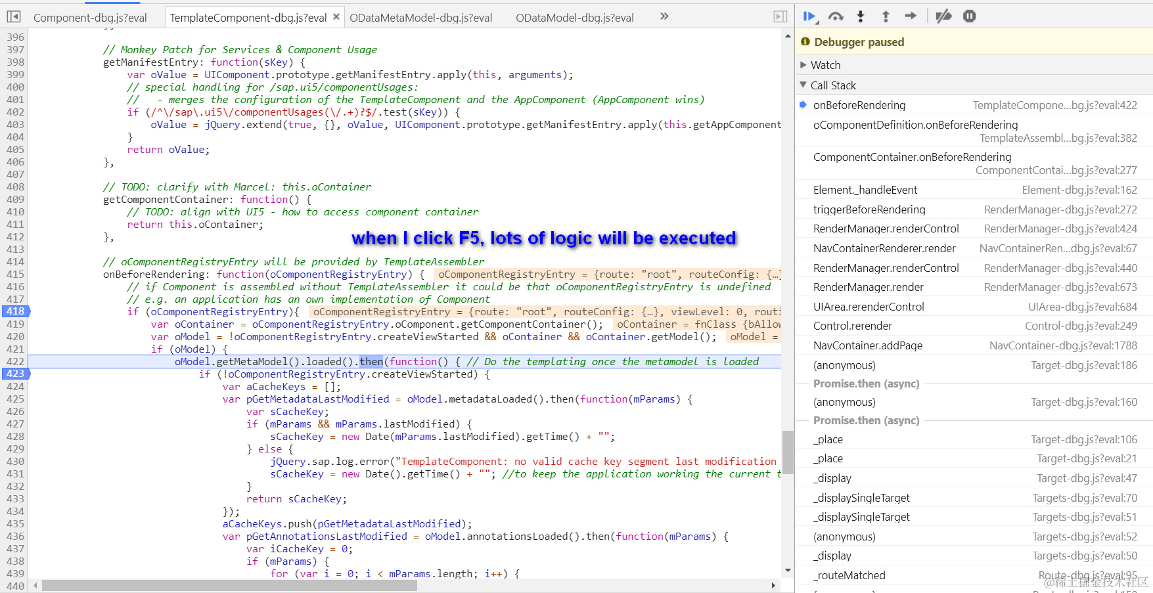Select oComponentDefinition.onBeforeRendering stack frame

tap(974, 131)
